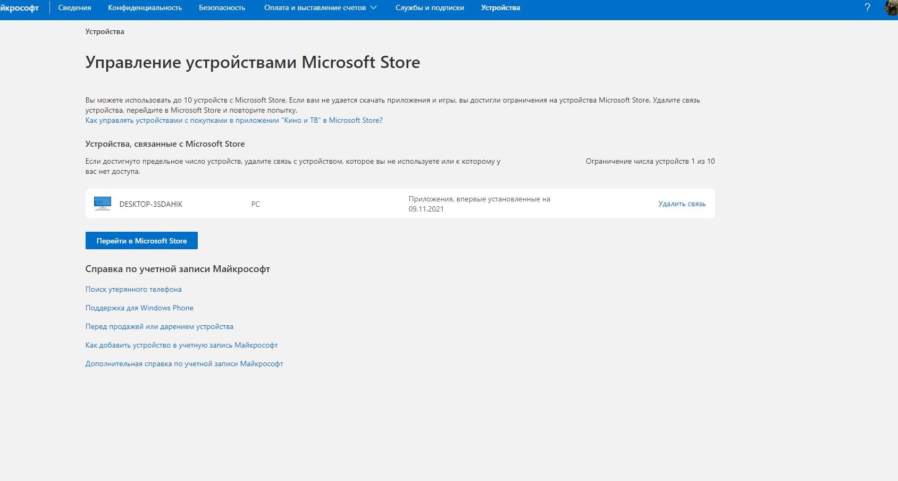The height and width of the screenshot is (481, 898).
Task: Click Удалить связь for DESKTOP-3SDAHIK
Action: point(682,204)
